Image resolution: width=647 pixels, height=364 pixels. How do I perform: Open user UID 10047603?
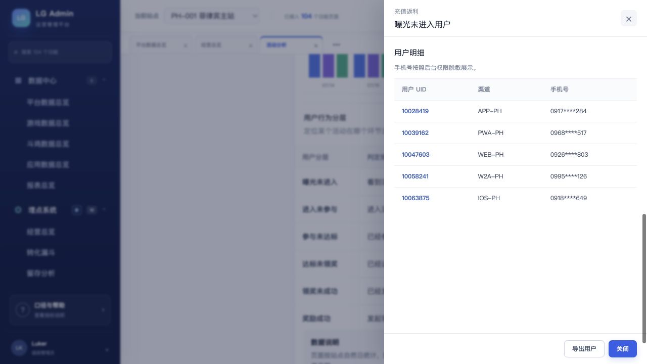tap(415, 155)
